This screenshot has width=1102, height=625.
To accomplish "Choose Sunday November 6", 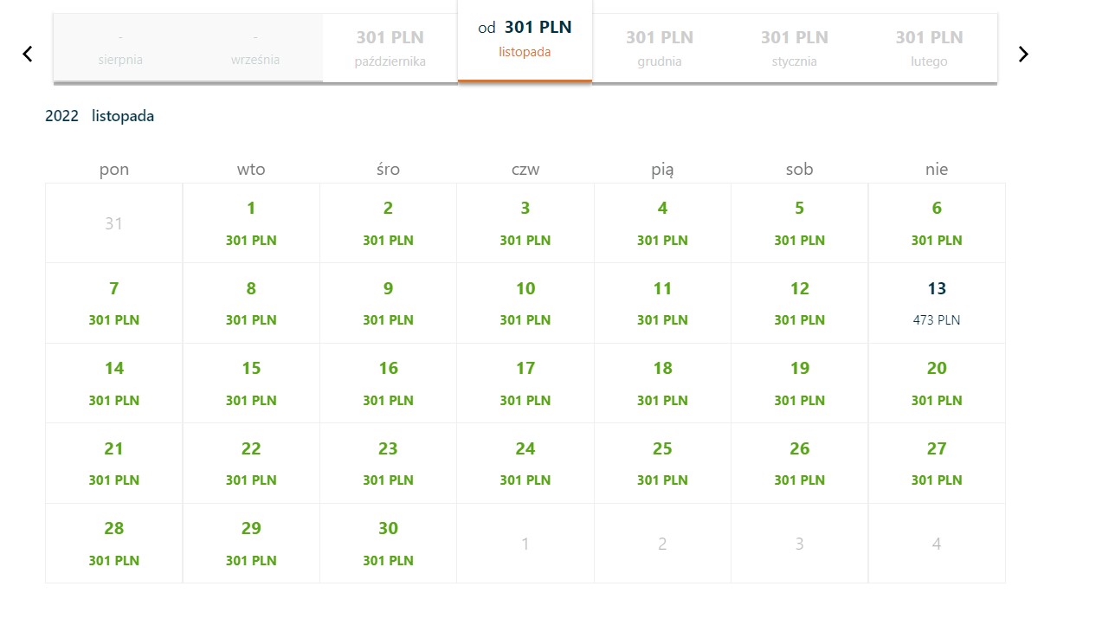I will 937,223.
